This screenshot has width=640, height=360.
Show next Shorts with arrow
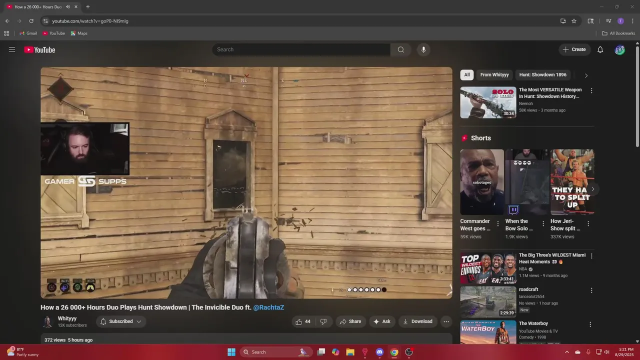(592, 189)
